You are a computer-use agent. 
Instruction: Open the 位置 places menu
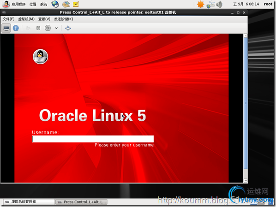coord(33,4)
